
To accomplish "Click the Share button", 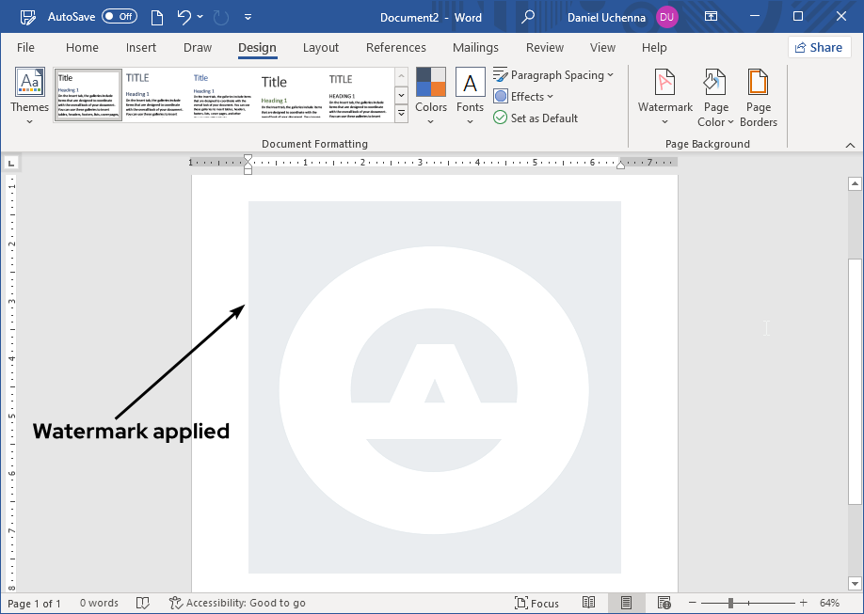I will click(x=818, y=47).
